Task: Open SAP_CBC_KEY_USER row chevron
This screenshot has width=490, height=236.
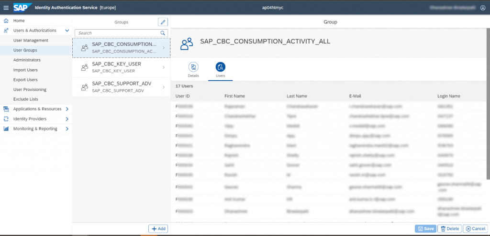Action: click(x=164, y=67)
